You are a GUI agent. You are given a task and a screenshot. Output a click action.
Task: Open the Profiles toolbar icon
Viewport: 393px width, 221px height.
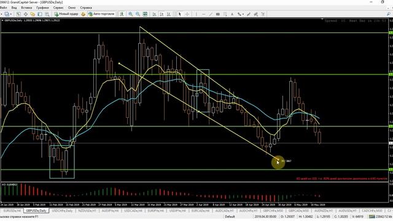point(7,14)
